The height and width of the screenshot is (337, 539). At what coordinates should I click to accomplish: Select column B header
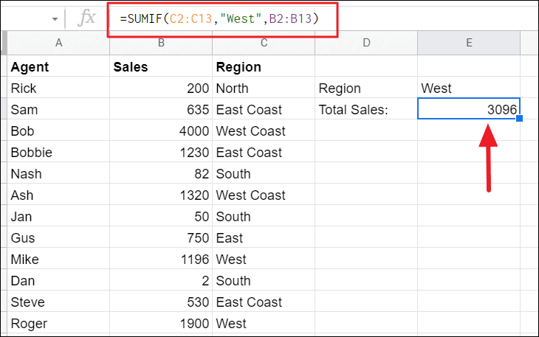[160, 44]
